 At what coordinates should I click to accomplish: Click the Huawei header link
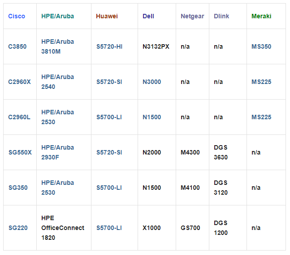[x=107, y=16]
